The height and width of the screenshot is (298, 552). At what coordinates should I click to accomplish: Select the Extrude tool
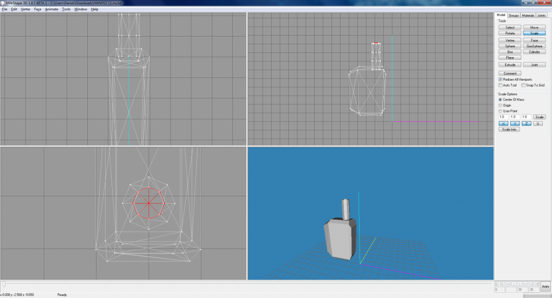(x=510, y=65)
